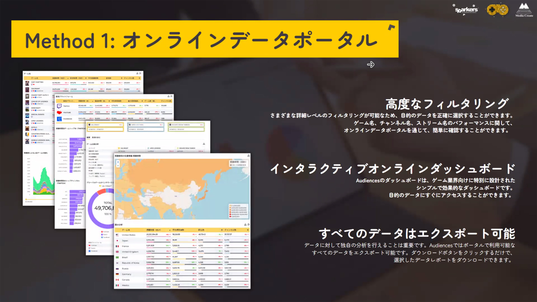Select the Japan row in country table

point(125,240)
